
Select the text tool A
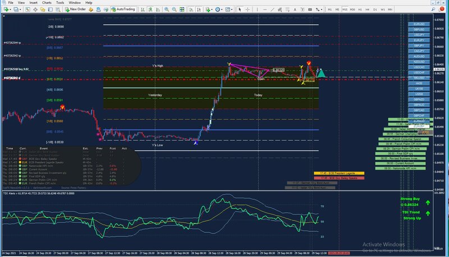click(x=295, y=10)
